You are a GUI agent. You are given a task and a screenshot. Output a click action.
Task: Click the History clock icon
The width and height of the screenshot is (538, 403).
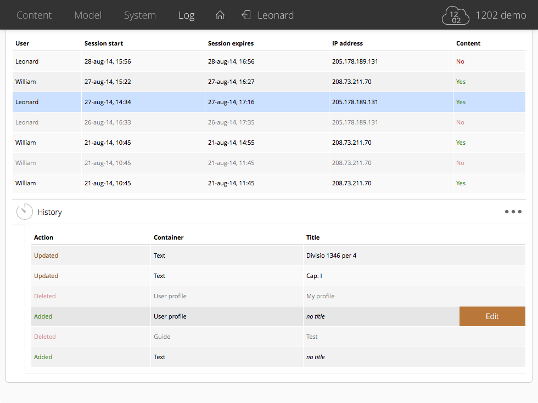click(x=25, y=212)
